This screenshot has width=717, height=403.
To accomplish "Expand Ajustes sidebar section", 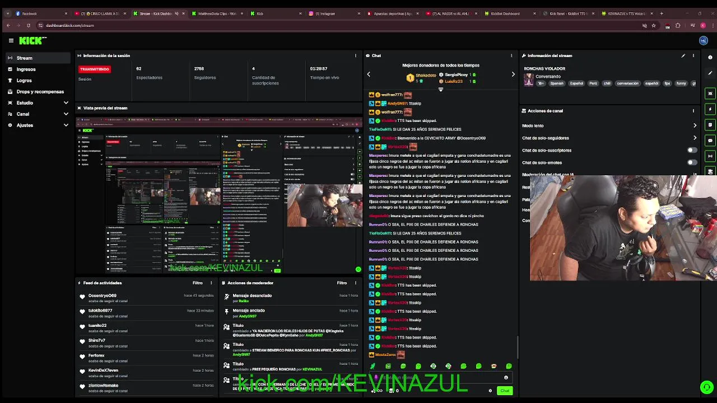I will (66, 125).
